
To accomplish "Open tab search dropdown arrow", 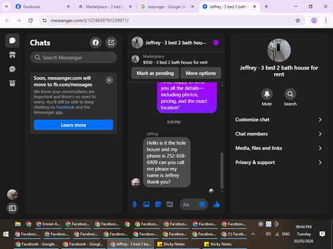I will 7,7.
